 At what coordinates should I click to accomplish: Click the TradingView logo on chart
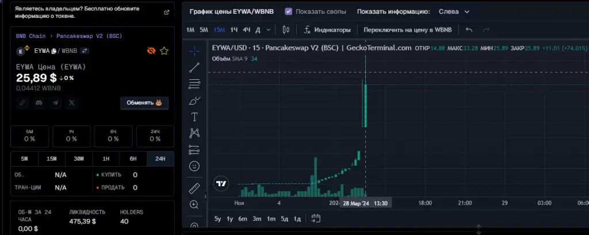coord(221,183)
